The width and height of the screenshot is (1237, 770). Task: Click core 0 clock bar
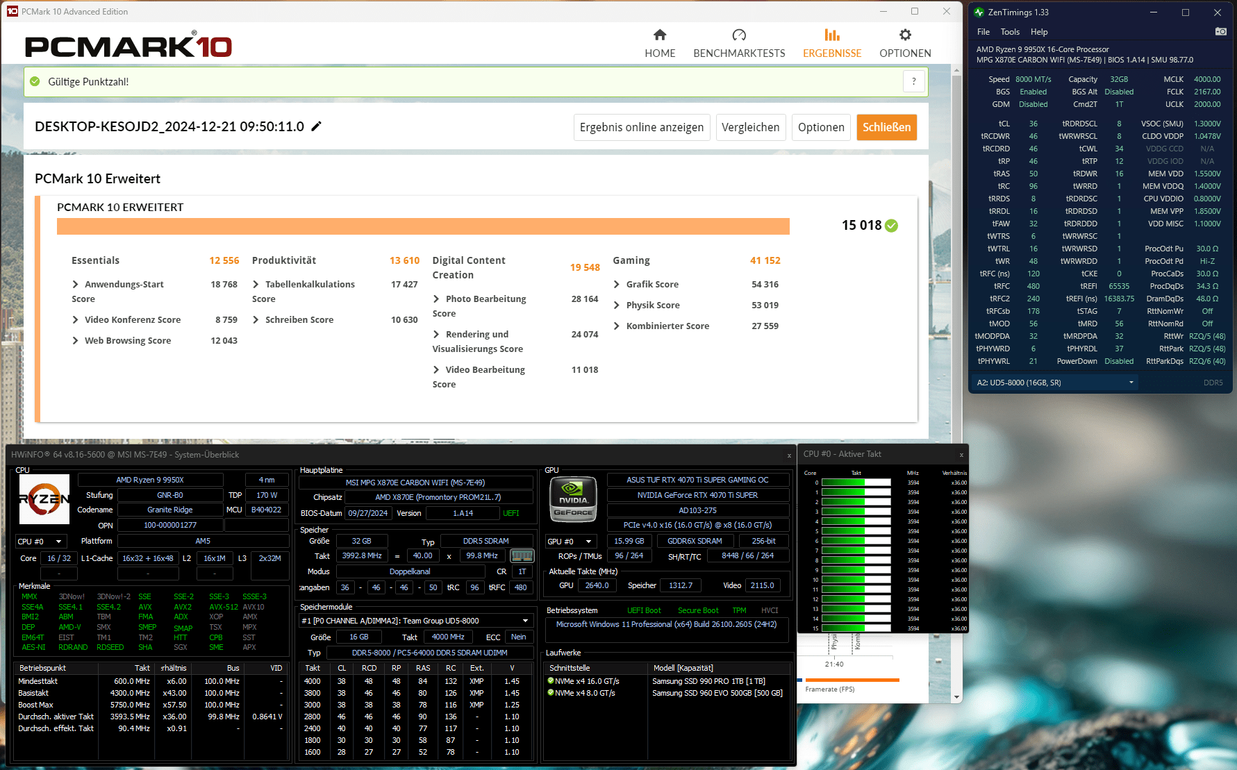coord(856,483)
